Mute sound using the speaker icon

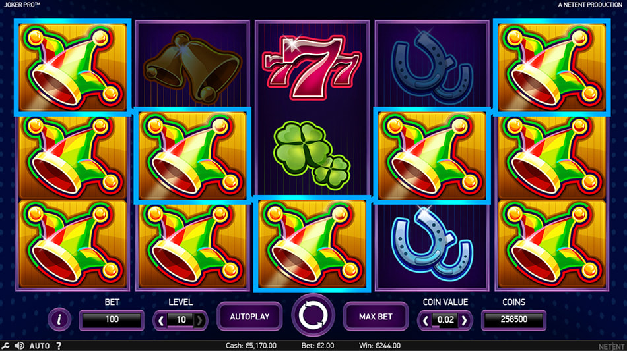(x=18, y=346)
